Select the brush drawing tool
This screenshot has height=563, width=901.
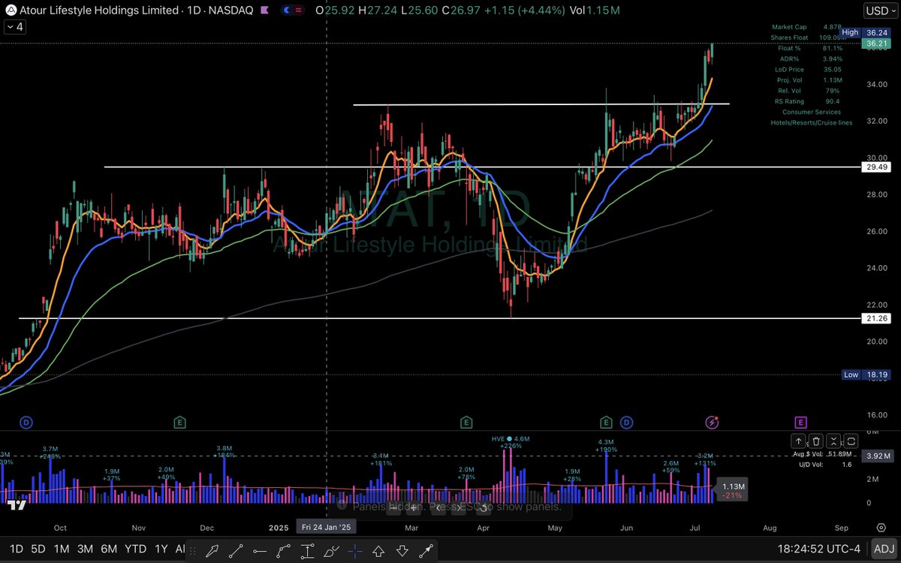(331, 550)
